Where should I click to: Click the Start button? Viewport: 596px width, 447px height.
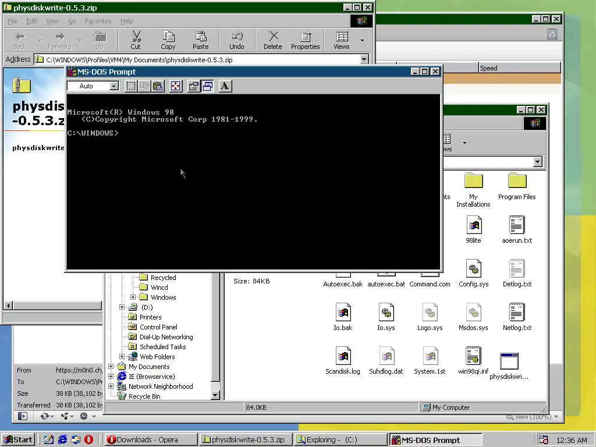(x=18, y=439)
